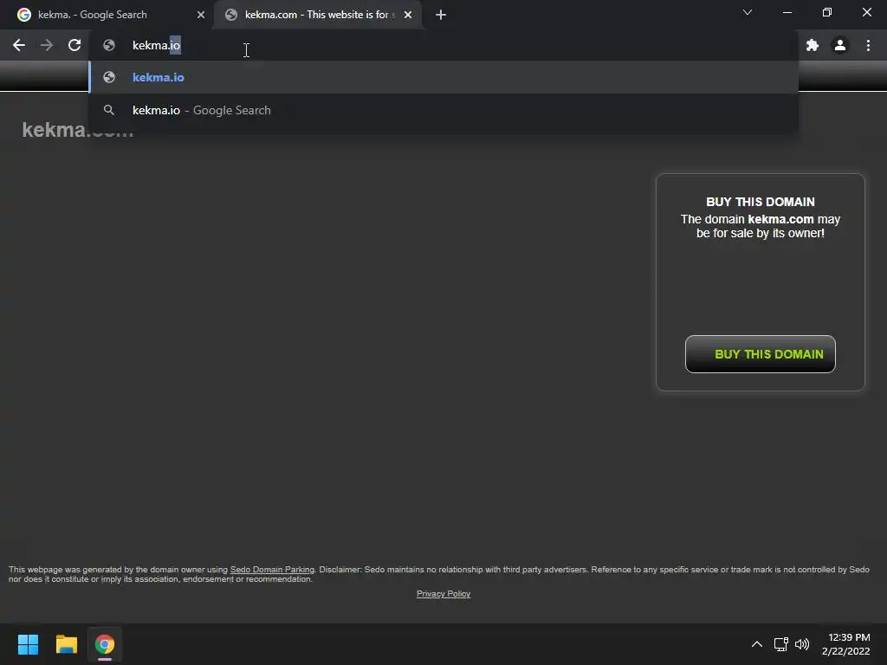Open the clock showing 12:39 PM
The width and height of the screenshot is (887, 665).
846,644
